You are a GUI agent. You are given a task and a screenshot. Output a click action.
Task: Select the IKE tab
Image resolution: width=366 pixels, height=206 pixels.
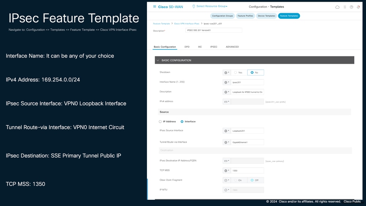click(200, 47)
